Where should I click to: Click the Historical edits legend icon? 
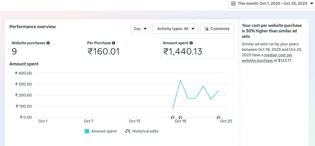pos(128,131)
